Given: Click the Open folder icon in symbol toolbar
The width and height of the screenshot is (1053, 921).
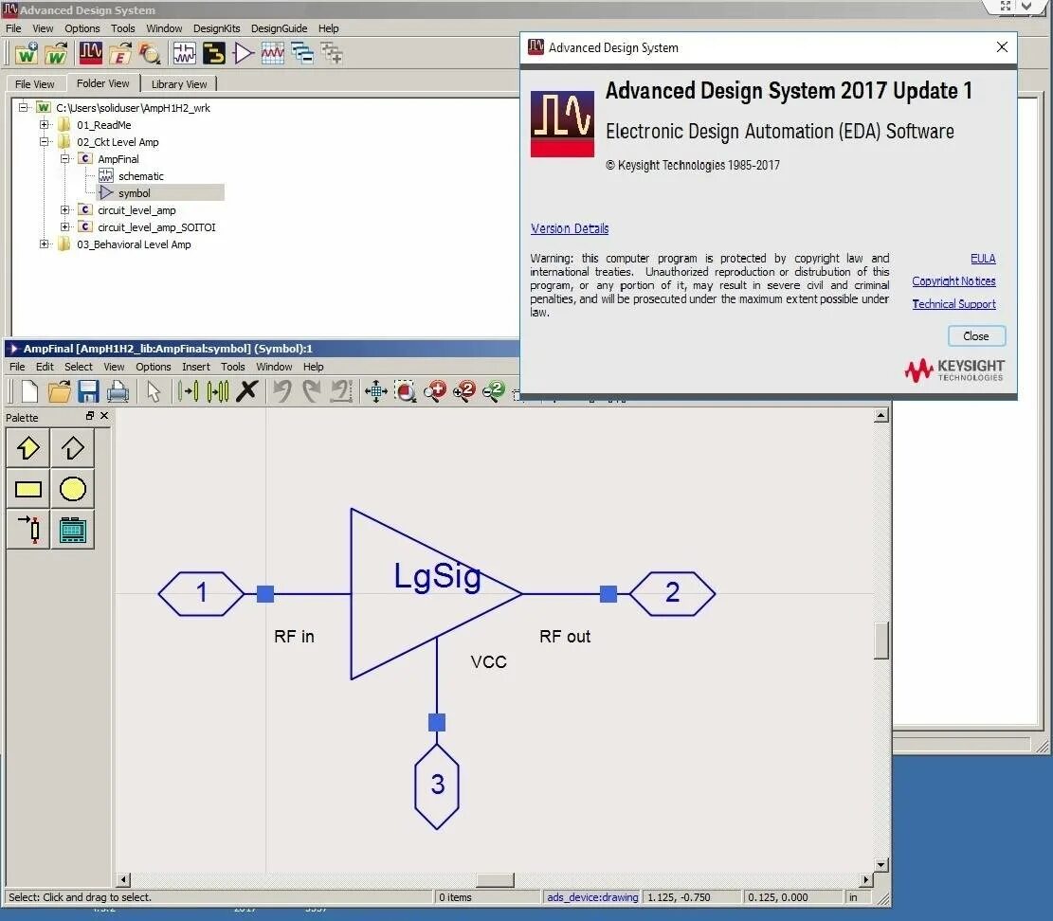Looking at the screenshot, I should [x=59, y=390].
